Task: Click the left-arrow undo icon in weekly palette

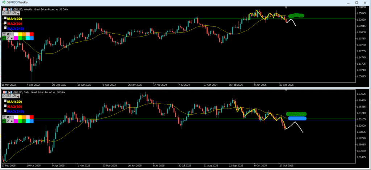Action: pyautogui.click(x=12, y=34)
